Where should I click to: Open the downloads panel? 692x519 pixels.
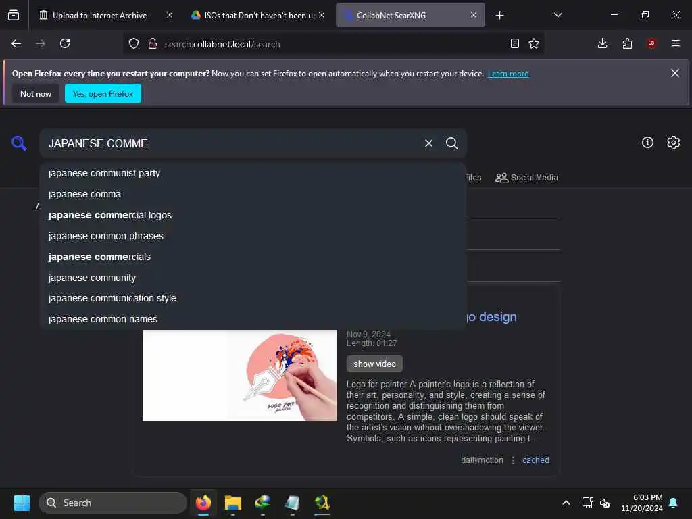tap(602, 43)
